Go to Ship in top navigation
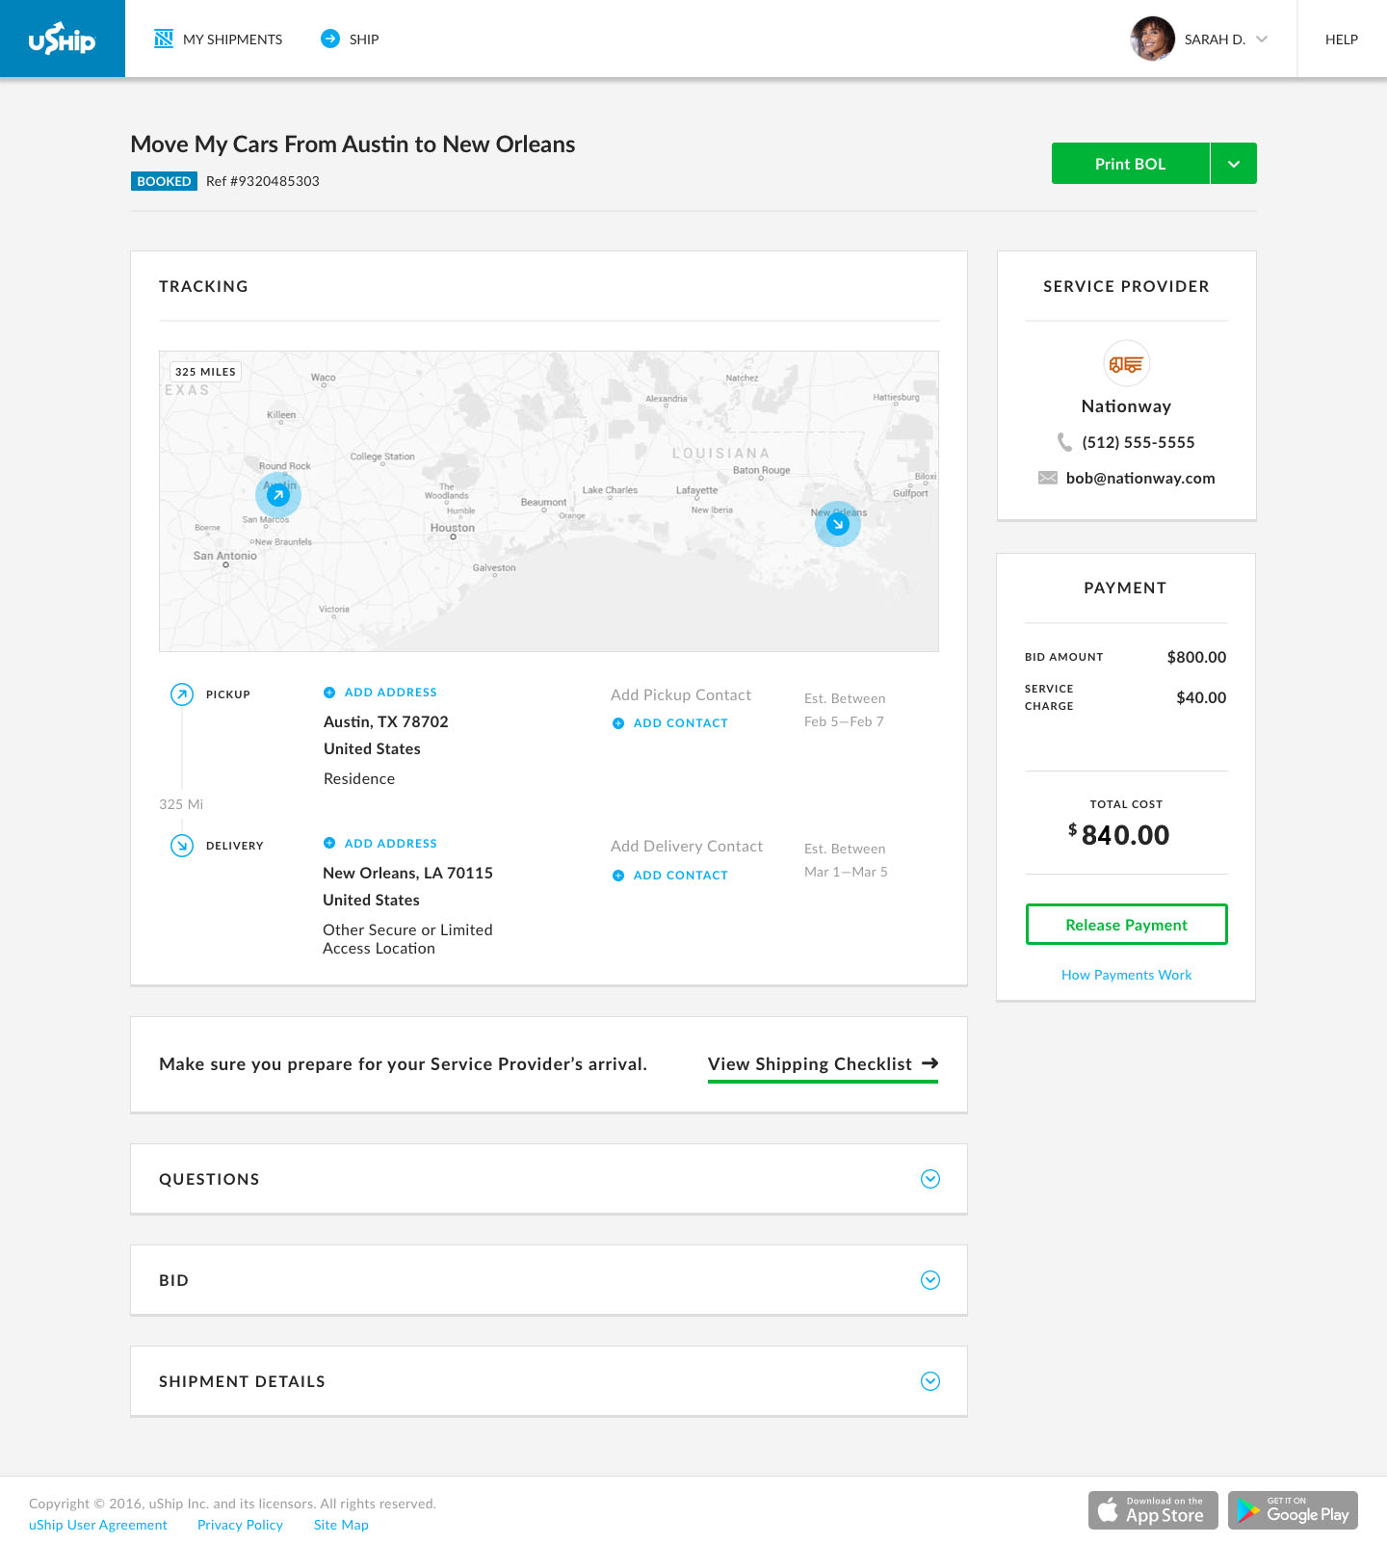This screenshot has height=1544, width=1387. (351, 39)
